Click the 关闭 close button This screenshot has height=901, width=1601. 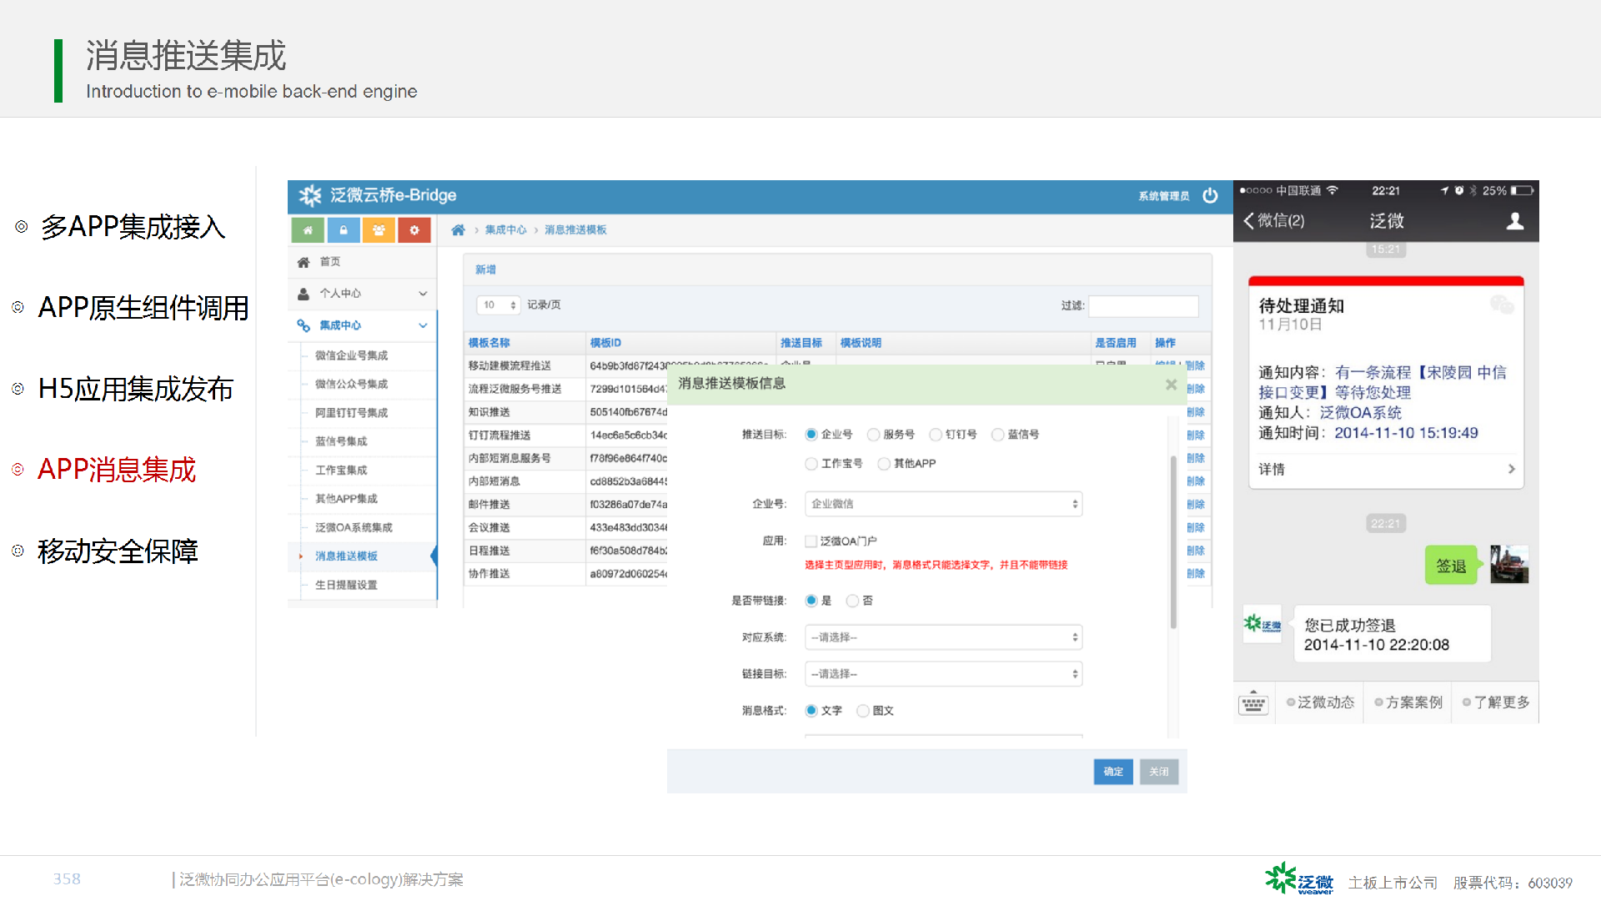pyautogui.click(x=1159, y=772)
